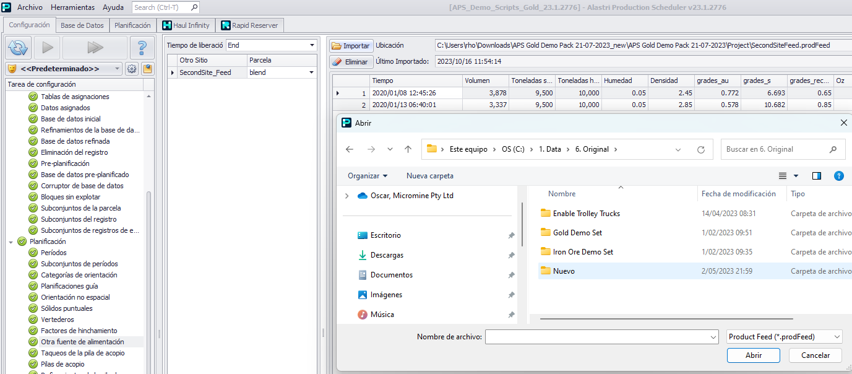Click the green check beside Vertederos
This screenshot has width=852, height=374.
click(x=33, y=320)
